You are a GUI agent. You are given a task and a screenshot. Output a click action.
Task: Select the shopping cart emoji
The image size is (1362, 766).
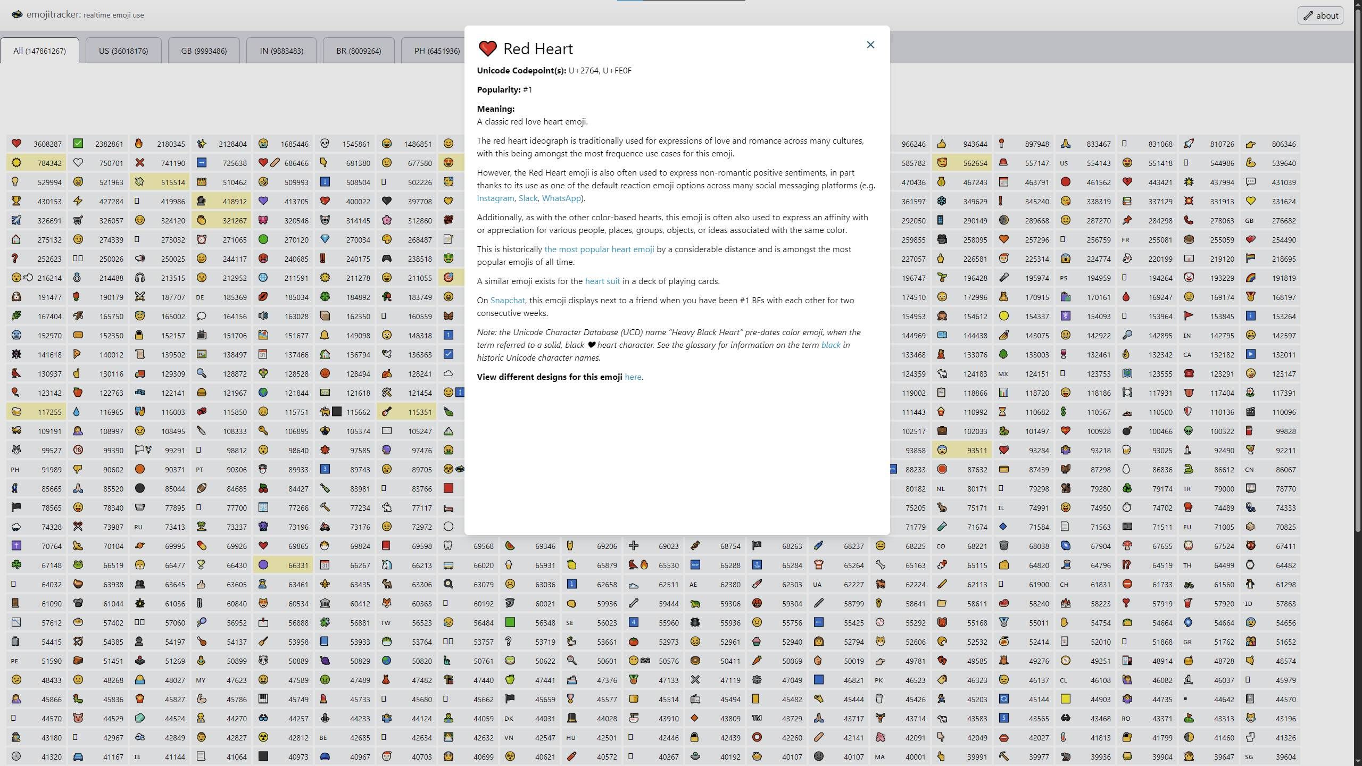coord(78,220)
